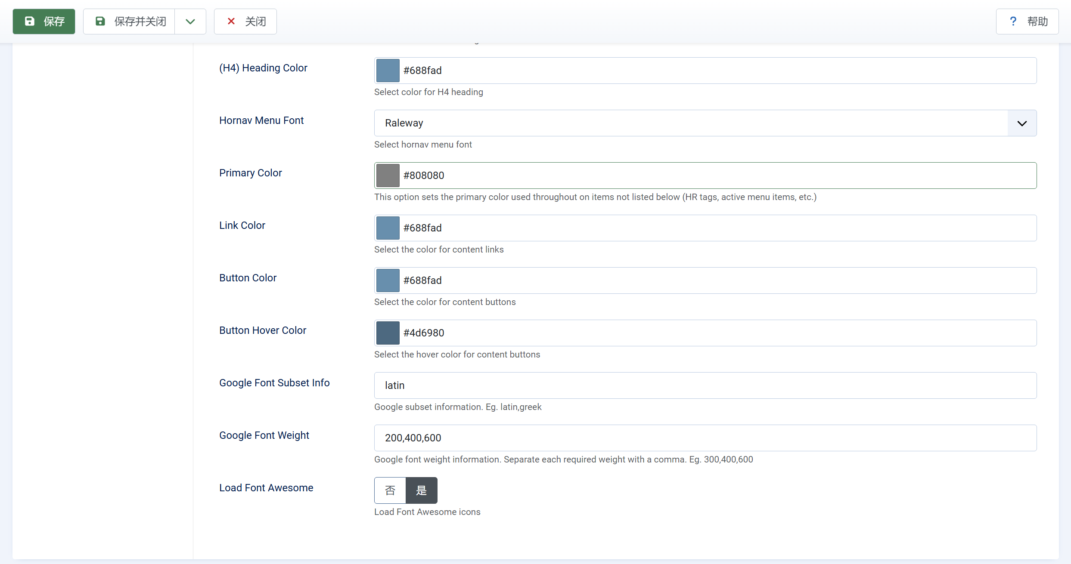
Task: Open the Primary Color gray swatch
Action: click(388, 176)
